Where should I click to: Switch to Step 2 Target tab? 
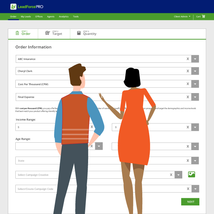[54, 33]
